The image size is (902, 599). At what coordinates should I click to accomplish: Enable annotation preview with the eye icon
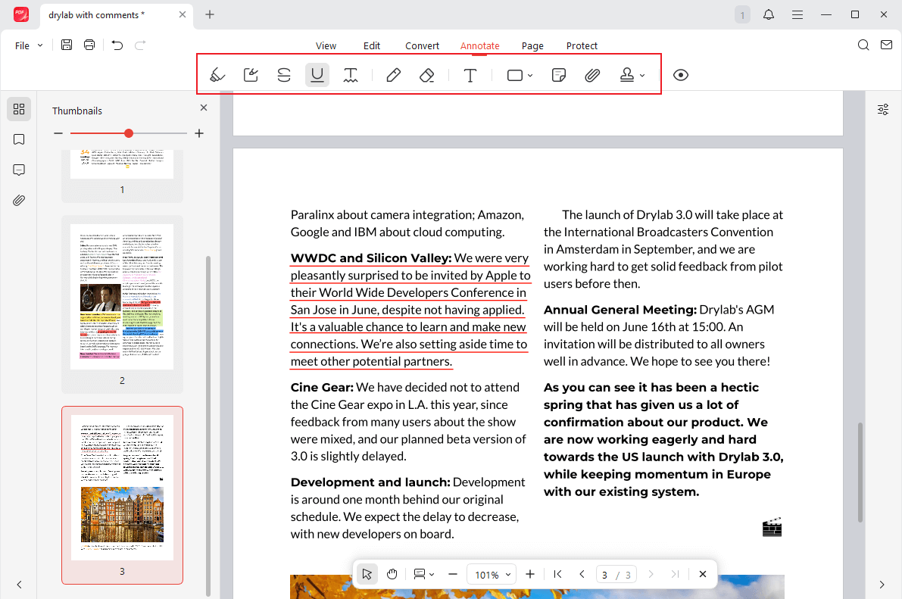point(681,74)
